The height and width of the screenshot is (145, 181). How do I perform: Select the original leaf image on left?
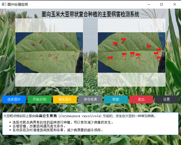(49, 53)
